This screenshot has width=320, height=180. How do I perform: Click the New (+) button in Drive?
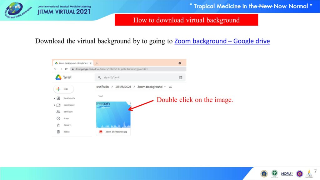pyautogui.click(x=63, y=89)
